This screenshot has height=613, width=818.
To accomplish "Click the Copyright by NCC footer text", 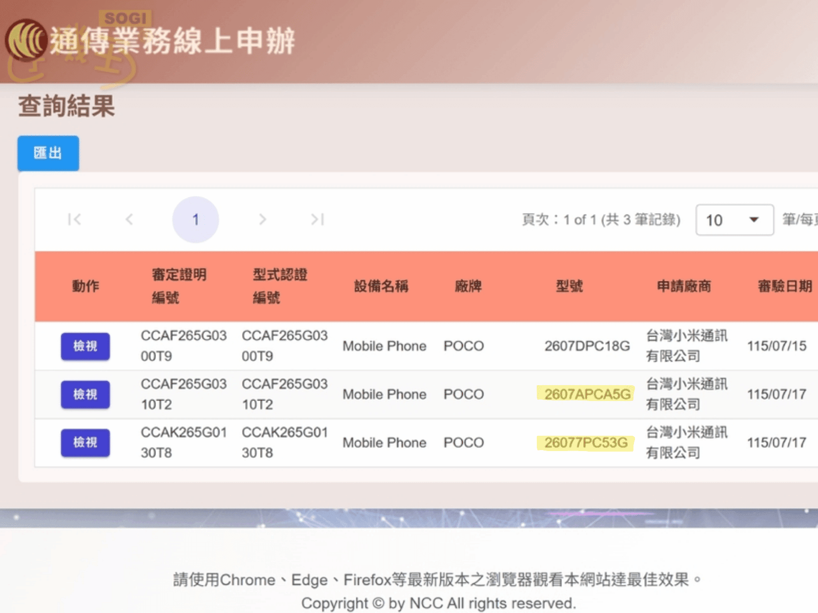I will pos(439,603).
